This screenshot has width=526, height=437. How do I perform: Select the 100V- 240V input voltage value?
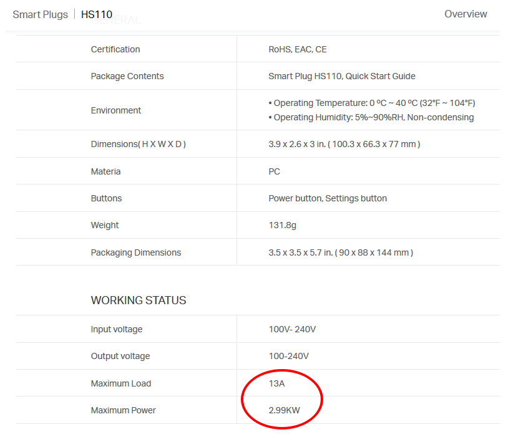[x=292, y=329]
